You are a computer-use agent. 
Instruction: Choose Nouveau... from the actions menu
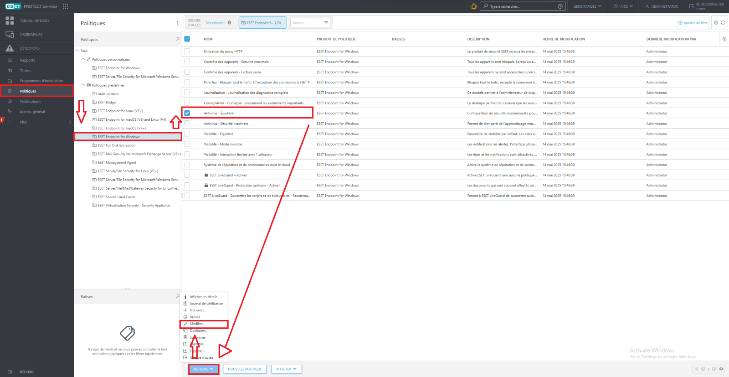198,310
